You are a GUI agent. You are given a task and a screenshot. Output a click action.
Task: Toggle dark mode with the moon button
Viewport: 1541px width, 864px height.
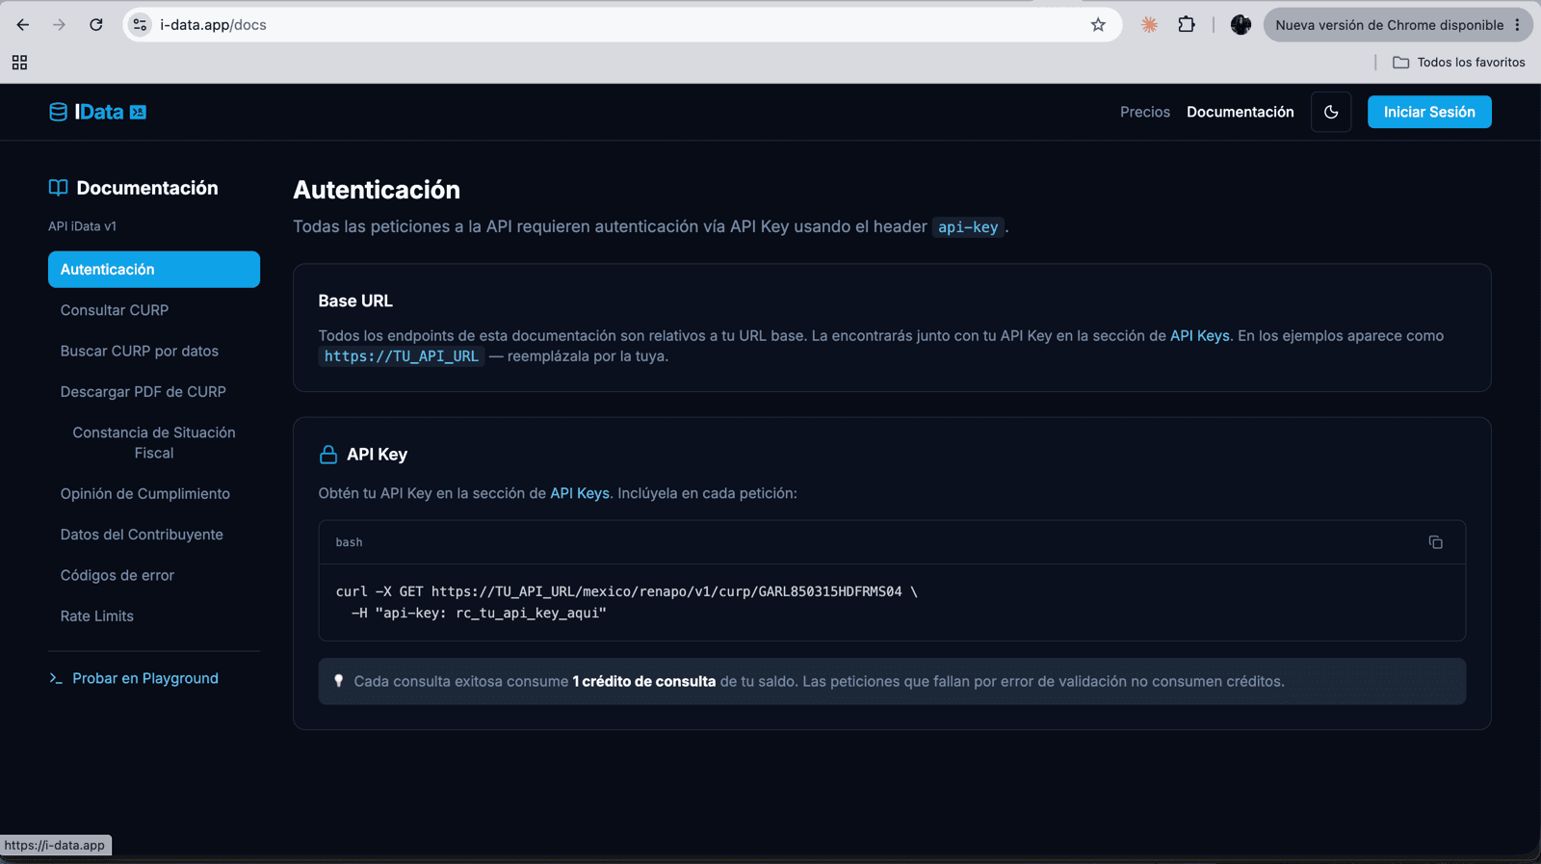click(x=1331, y=112)
